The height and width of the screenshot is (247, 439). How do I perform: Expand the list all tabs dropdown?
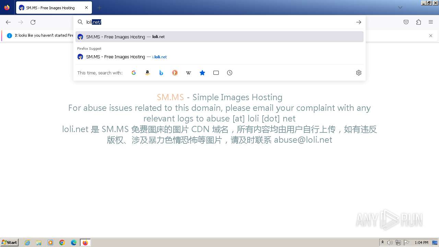[x=400, y=8]
